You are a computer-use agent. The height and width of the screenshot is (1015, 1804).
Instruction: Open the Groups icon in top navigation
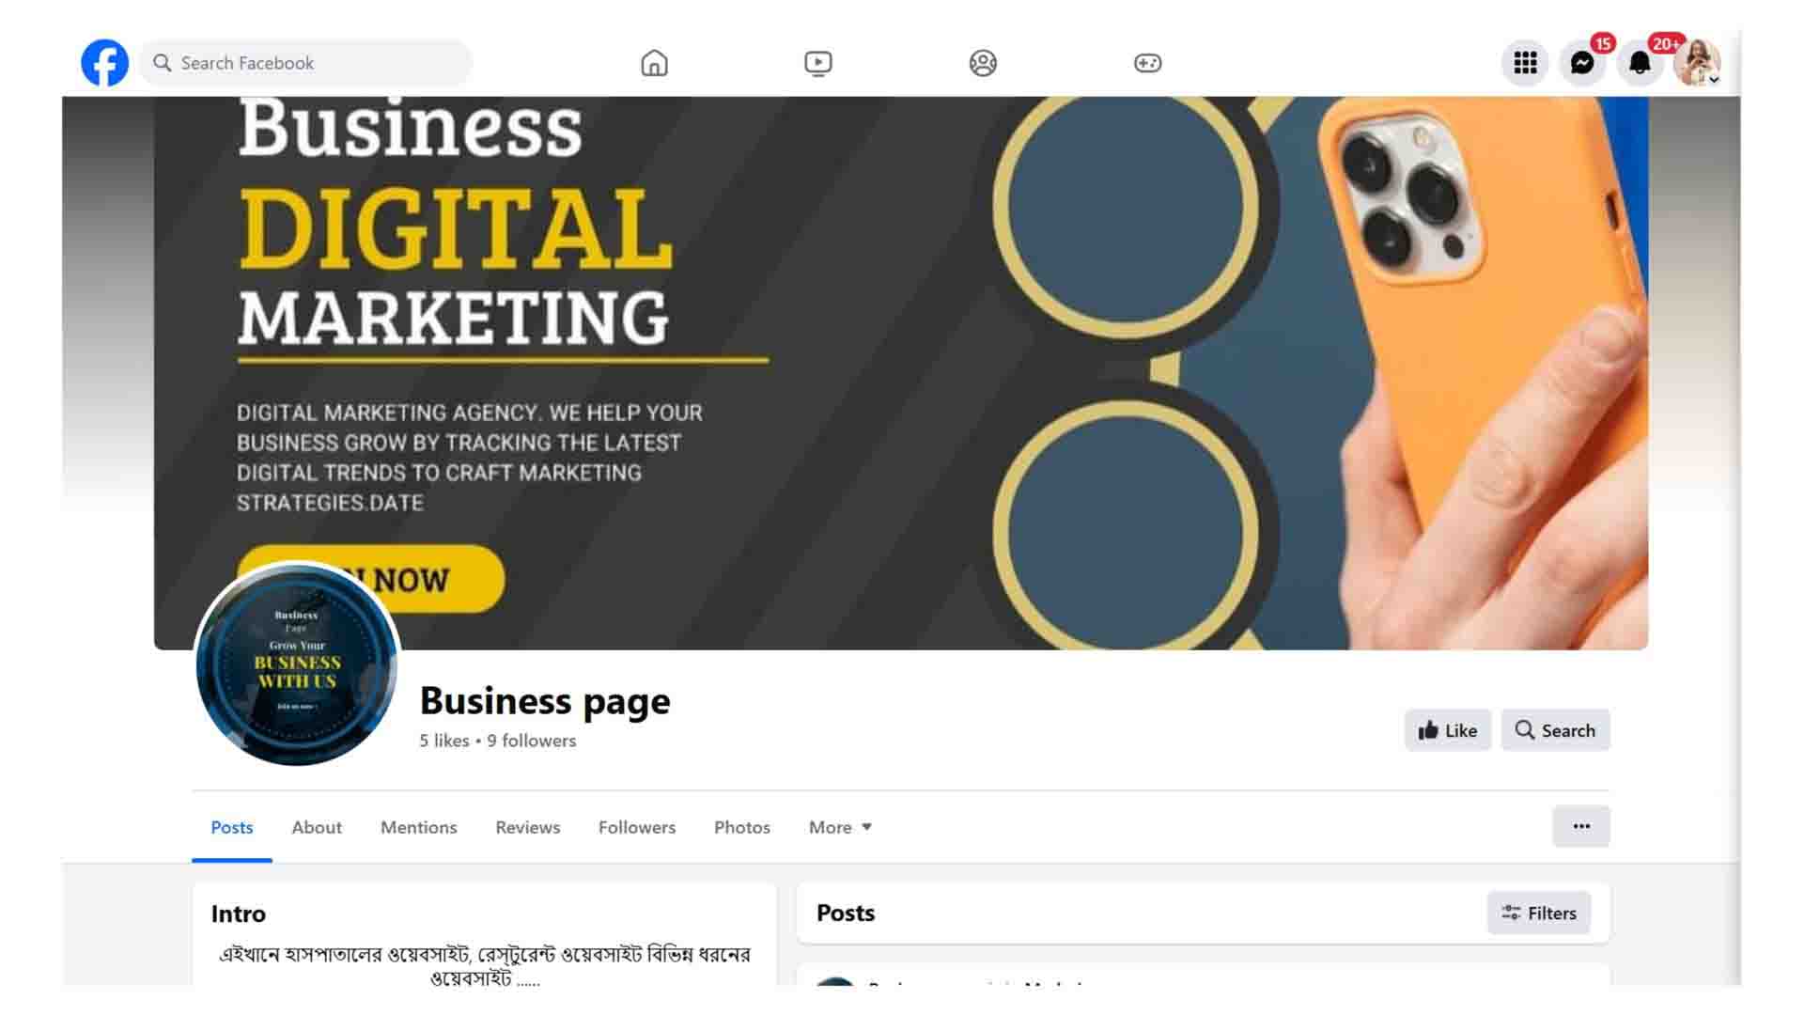(983, 63)
